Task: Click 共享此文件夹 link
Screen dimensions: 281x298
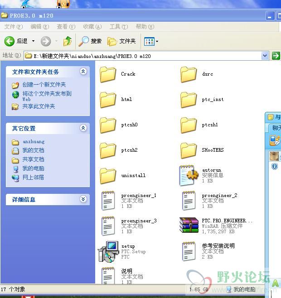Action: [39, 106]
